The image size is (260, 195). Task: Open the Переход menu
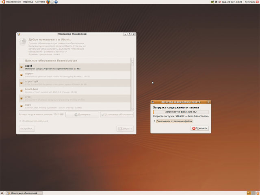pyautogui.click(x=28, y=2)
